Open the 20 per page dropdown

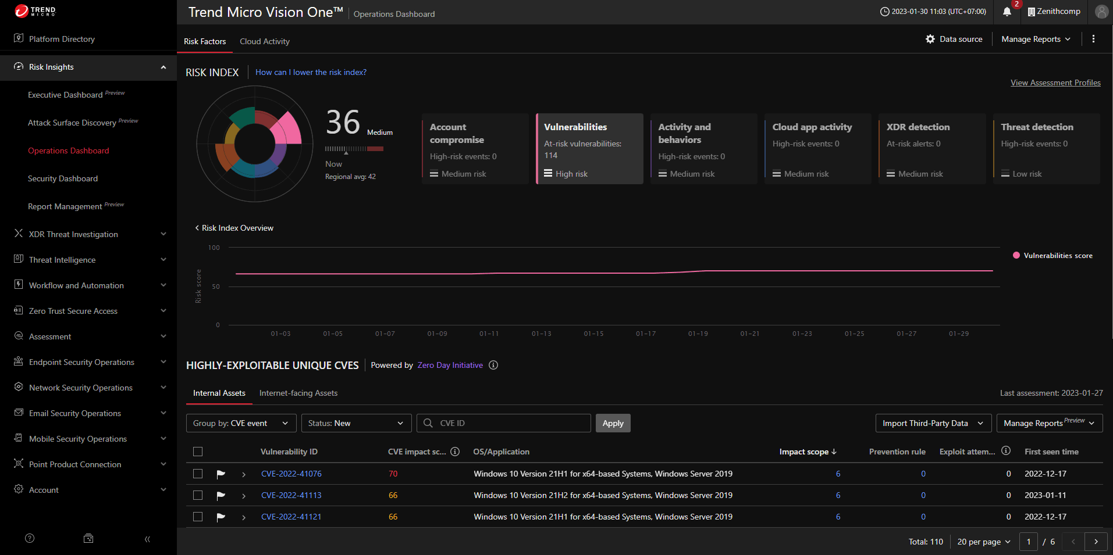pyautogui.click(x=984, y=542)
